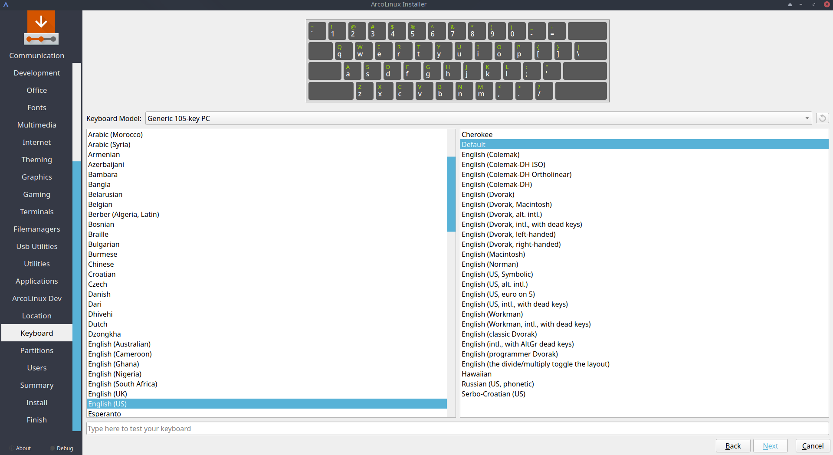Select English (Norman) variant
Viewport: 833px width, 455px height.
pyautogui.click(x=644, y=264)
